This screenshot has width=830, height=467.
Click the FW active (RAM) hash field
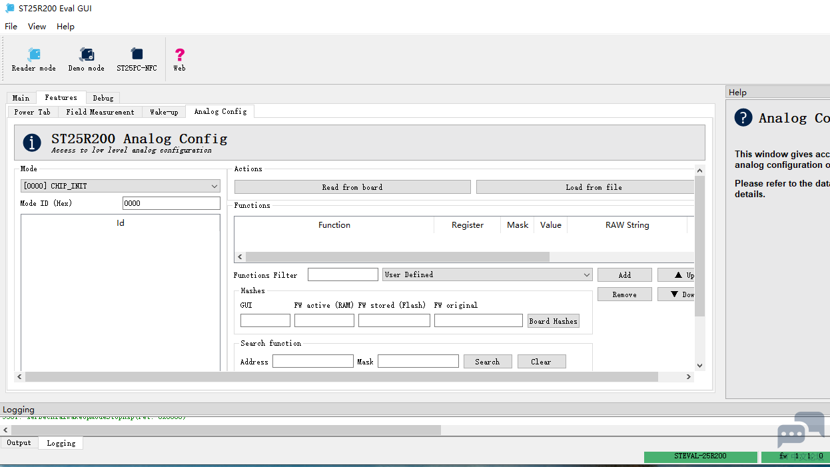[324, 320]
